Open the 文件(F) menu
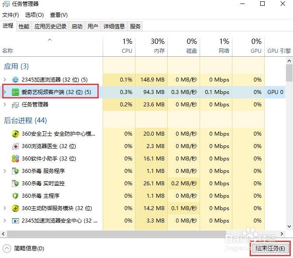 pyautogui.click(x=11, y=15)
